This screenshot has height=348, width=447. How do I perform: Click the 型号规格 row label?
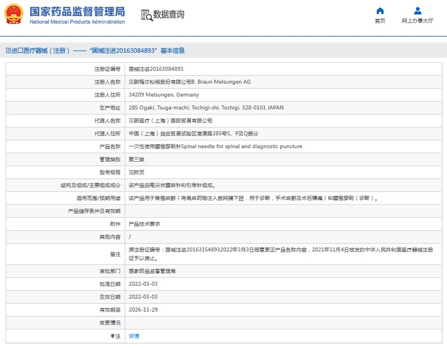click(110, 172)
